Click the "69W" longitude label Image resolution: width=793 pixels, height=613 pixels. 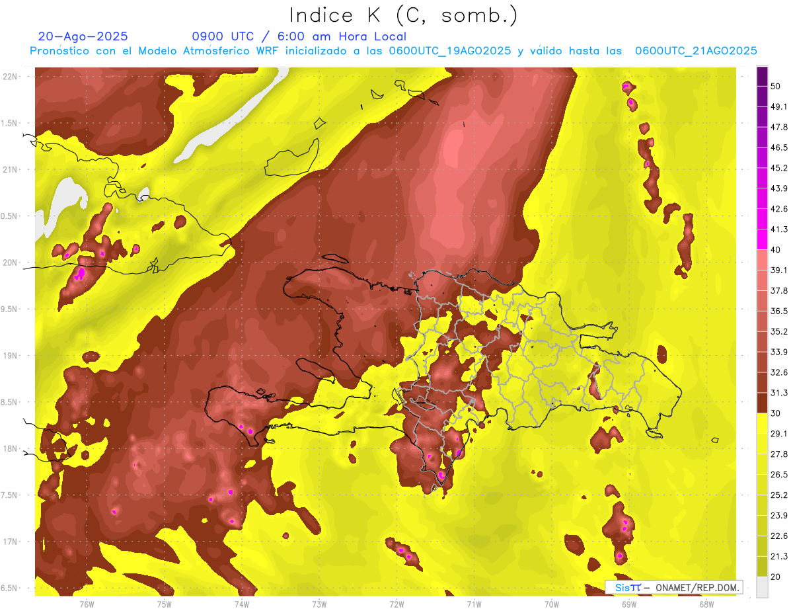tap(629, 604)
